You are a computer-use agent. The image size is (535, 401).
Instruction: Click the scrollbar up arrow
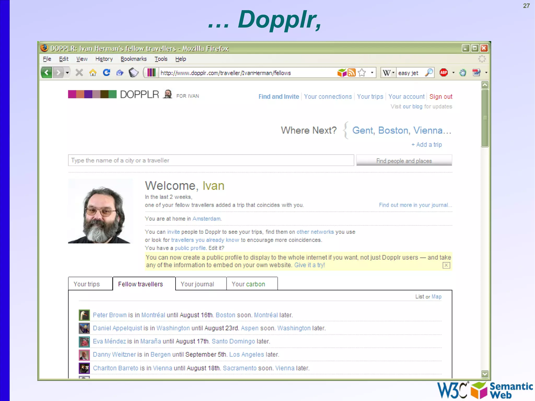coord(485,85)
